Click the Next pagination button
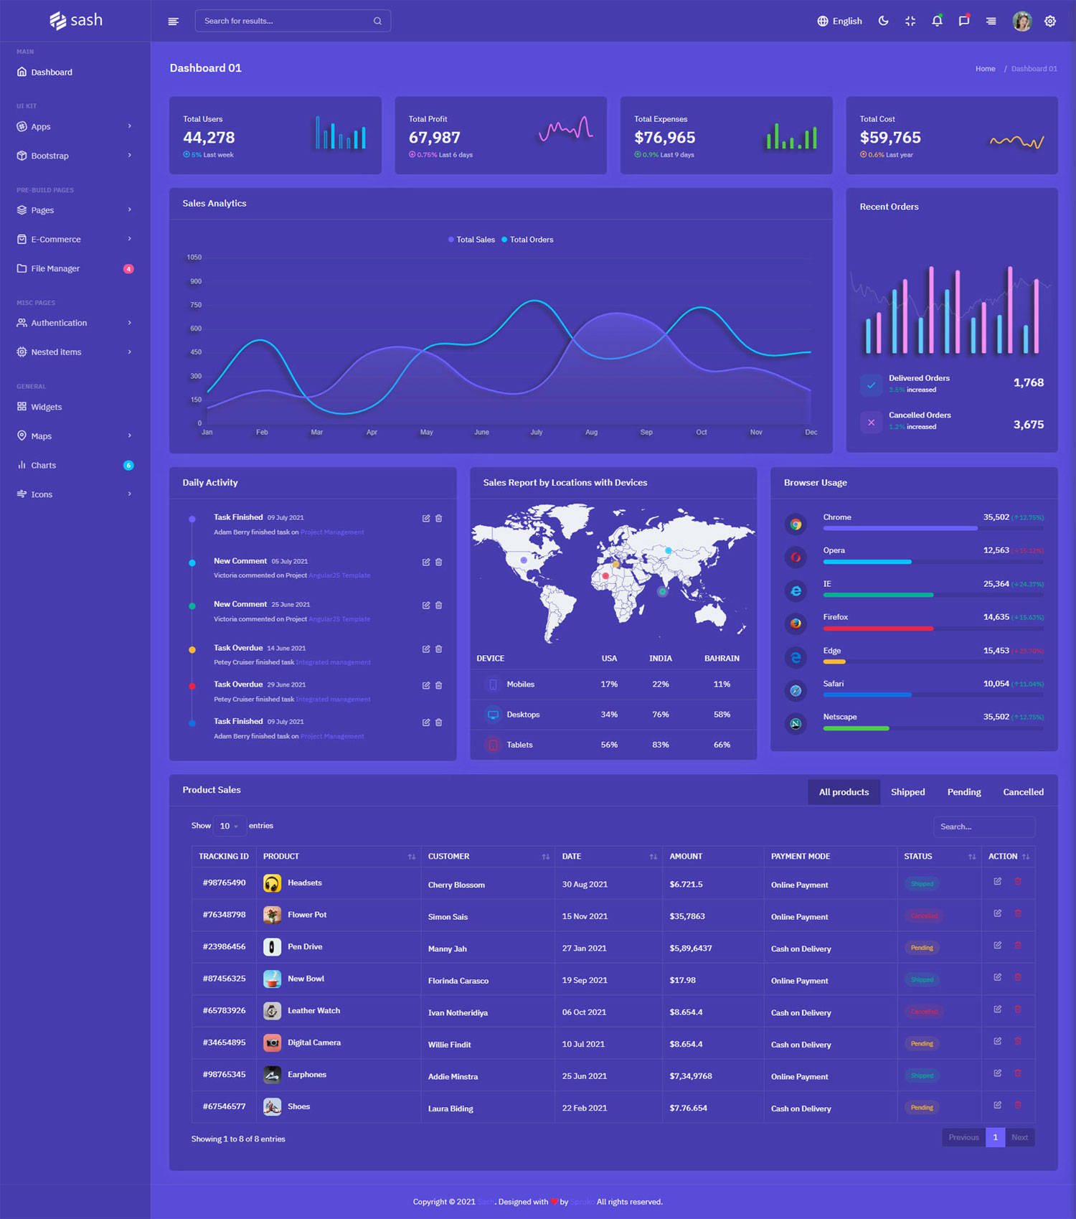Screen dimensions: 1076x1219 (x=1019, y=1137)
